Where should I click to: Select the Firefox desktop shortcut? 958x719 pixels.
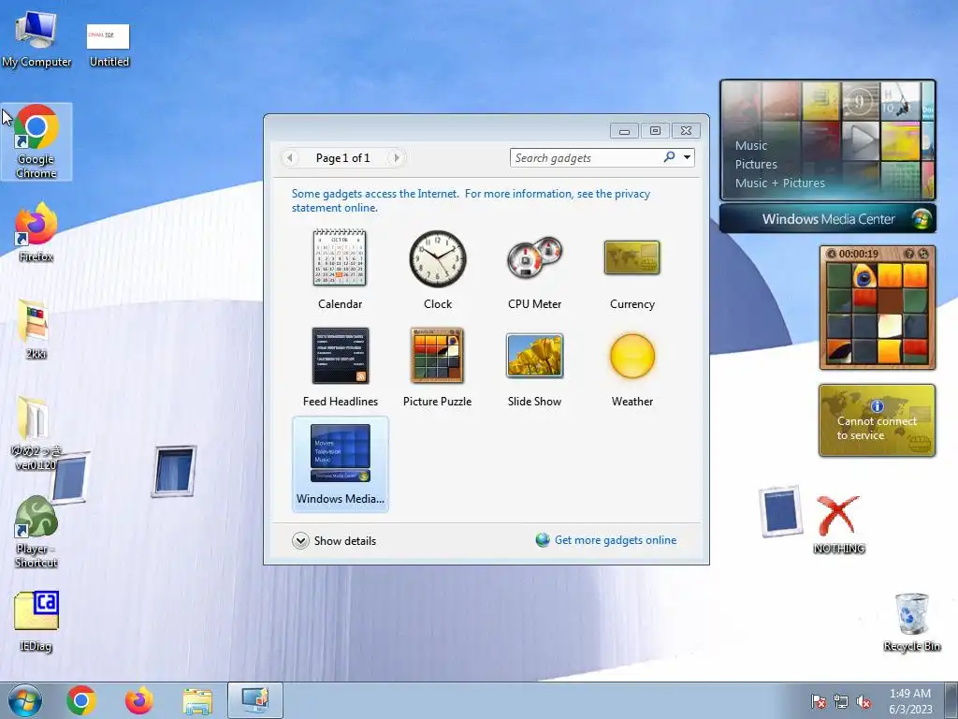pos(36,232)
